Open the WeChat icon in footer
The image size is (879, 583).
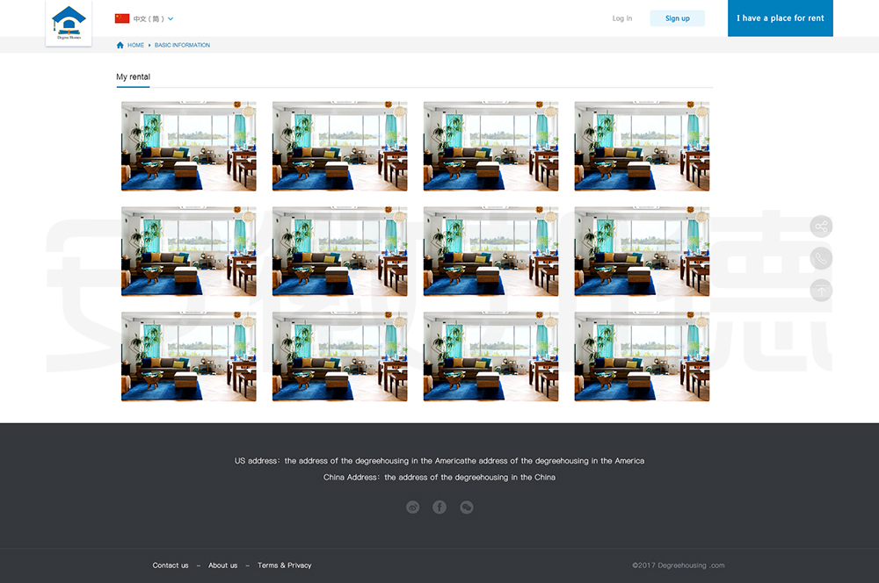(467, 507)
